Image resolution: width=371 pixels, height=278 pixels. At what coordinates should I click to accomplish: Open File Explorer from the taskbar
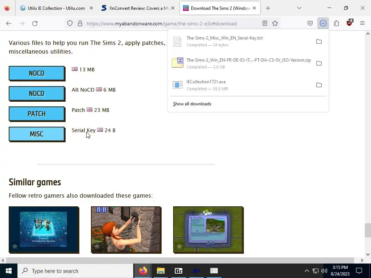tap(161, 271)
